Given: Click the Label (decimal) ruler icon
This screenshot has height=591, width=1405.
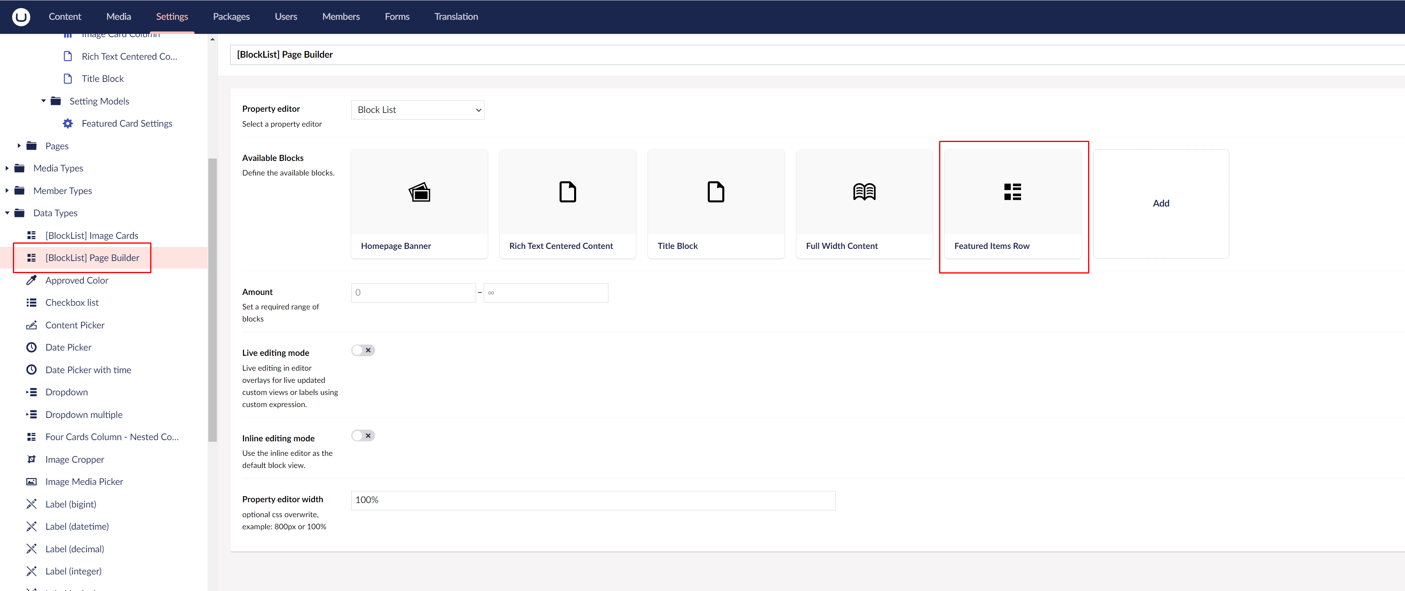Looking at the screenshot, I should point(31,549).
